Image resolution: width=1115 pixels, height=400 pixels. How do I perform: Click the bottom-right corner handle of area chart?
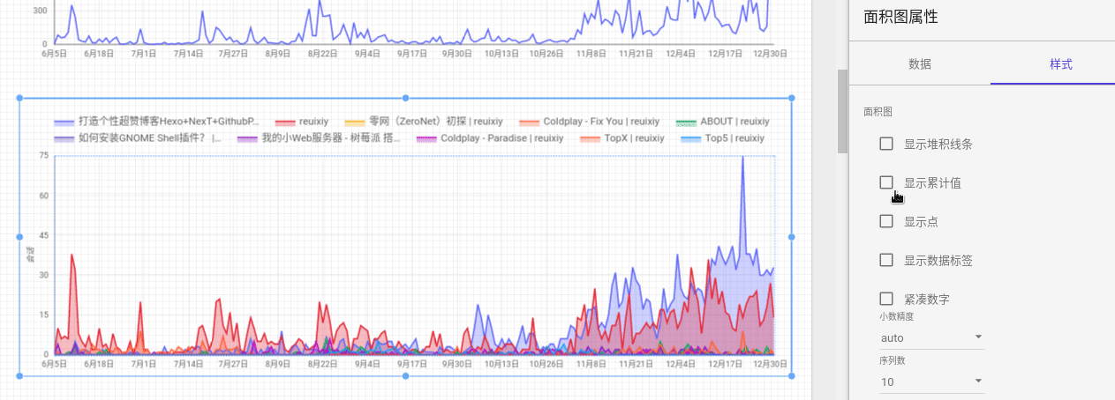[x=791, y=376]
